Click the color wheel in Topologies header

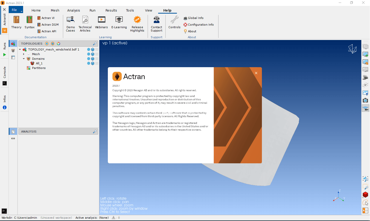coord(59,44)
